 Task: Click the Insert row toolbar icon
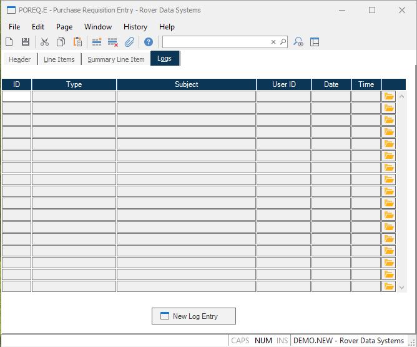coord(97,42)
